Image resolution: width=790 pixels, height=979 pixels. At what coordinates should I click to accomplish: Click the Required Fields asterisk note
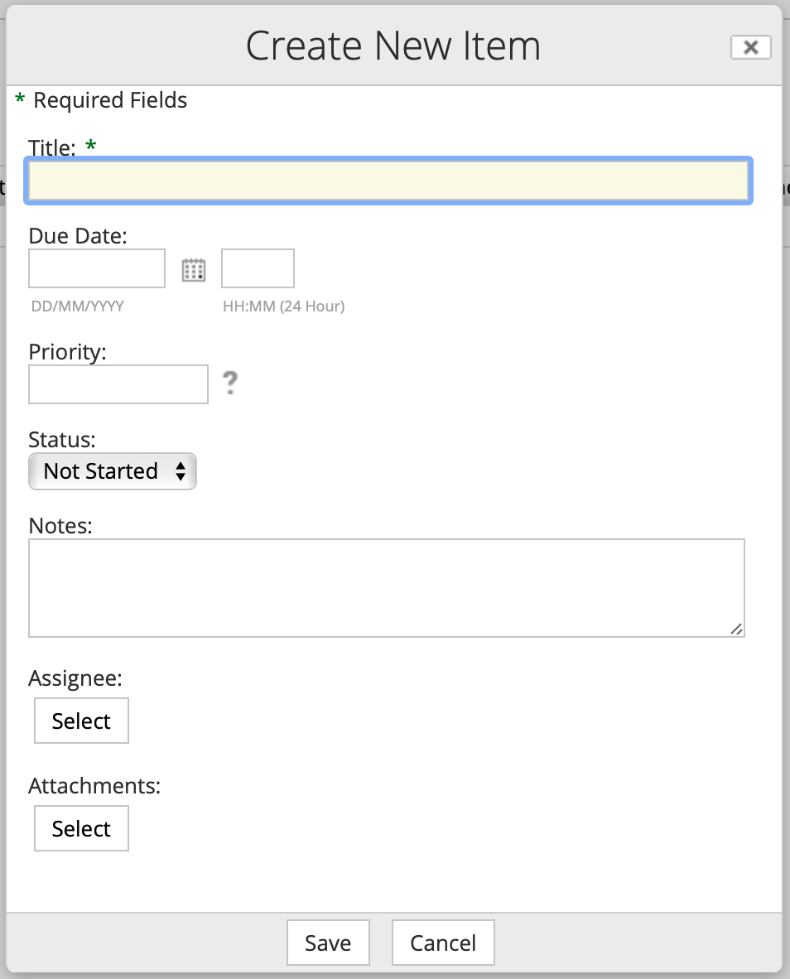pos(102,99)
